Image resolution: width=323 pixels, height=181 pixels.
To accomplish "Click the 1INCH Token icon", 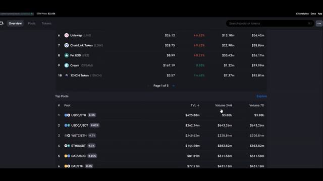I will (66, 75).
